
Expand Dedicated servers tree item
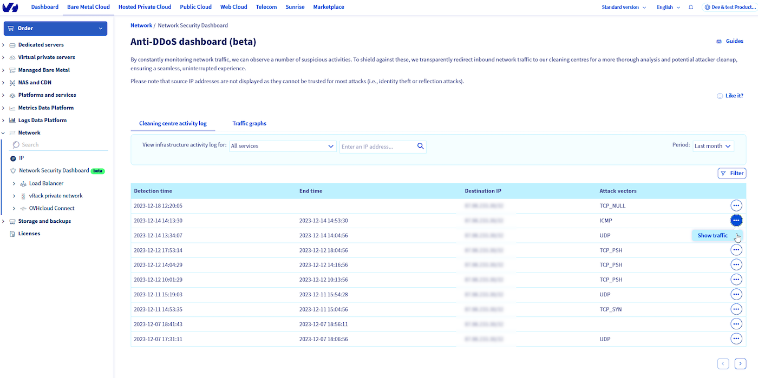pyautogui.click(x=4, y=45)
